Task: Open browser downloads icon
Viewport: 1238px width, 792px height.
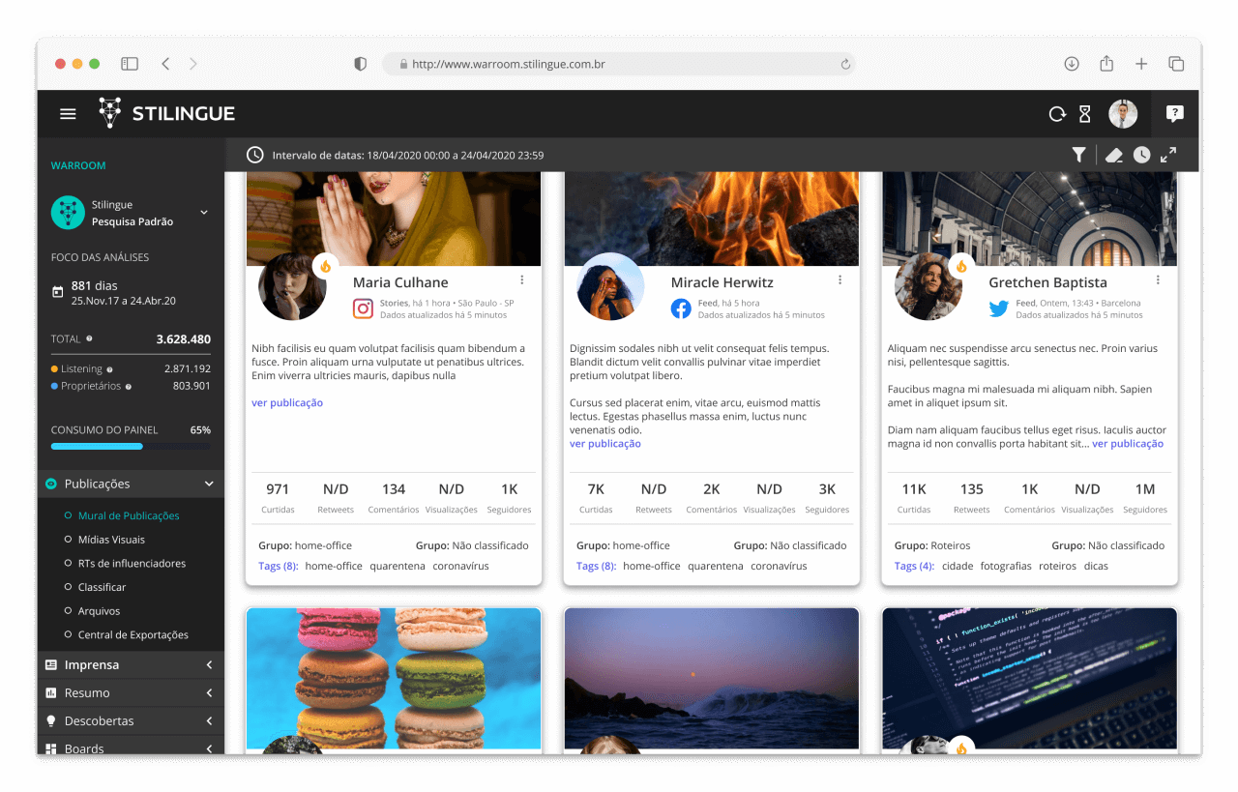Action: coord(1072,64)
